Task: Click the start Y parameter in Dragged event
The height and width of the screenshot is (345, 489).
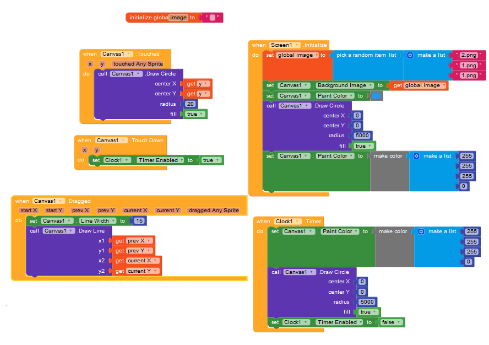Action: pos(54,211)
